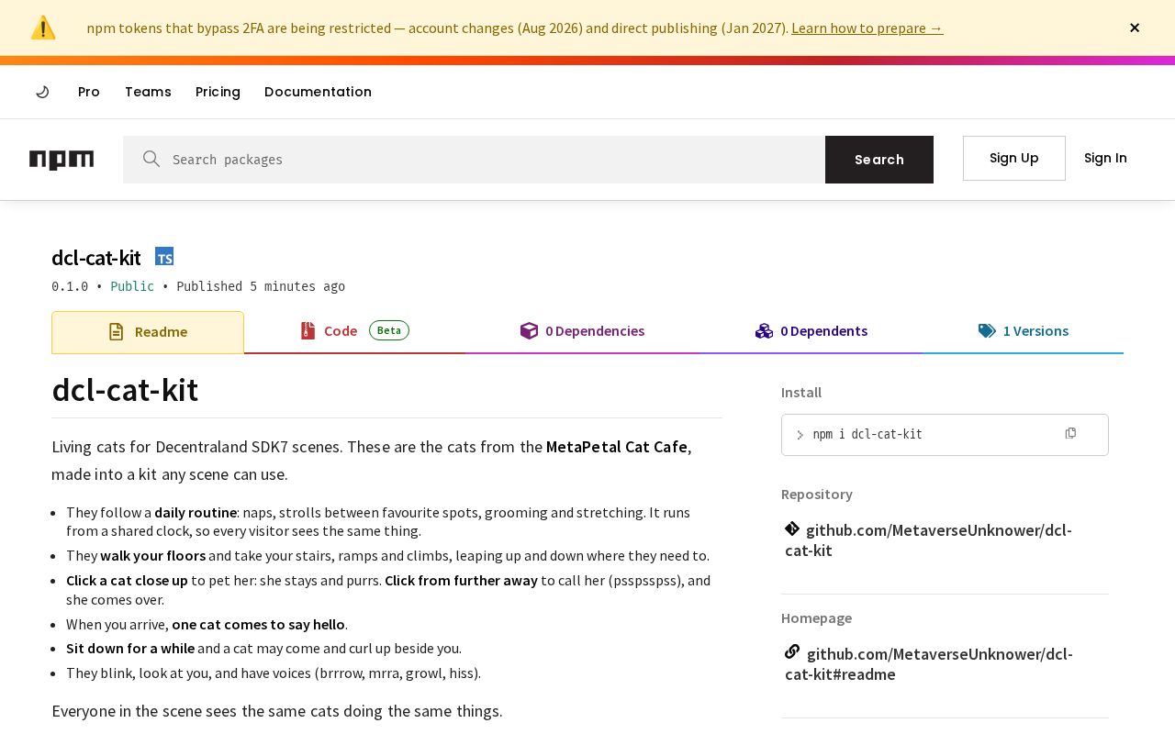This screenshot has width=1175, height=734.
Task: Switch to the Code tab
Action: click(x=354, y=331)
